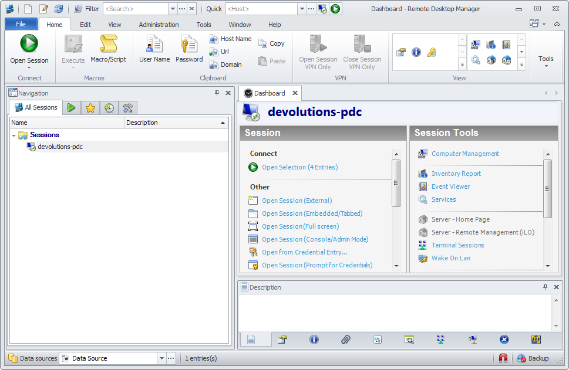This screenshot has height=370, width=569.
Task: Click the Refresh icon in quick access toolbar
Action: click(x=59, y=9)
